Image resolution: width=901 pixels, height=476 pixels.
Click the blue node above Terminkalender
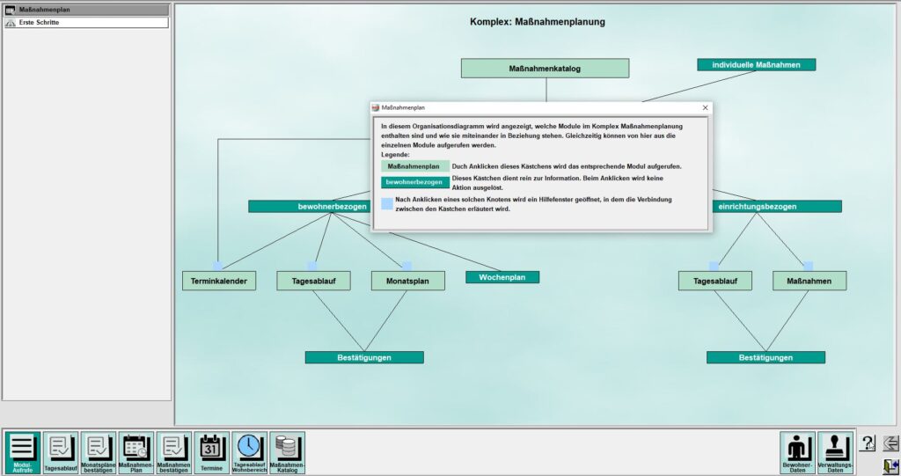[x=217, y=266]
